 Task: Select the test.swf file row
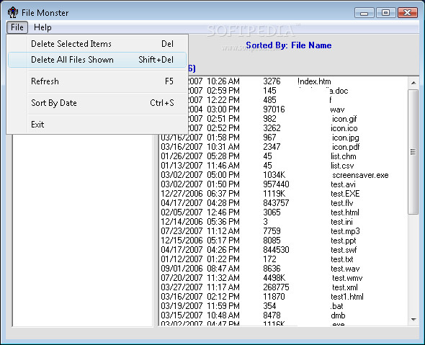(283, 250)
